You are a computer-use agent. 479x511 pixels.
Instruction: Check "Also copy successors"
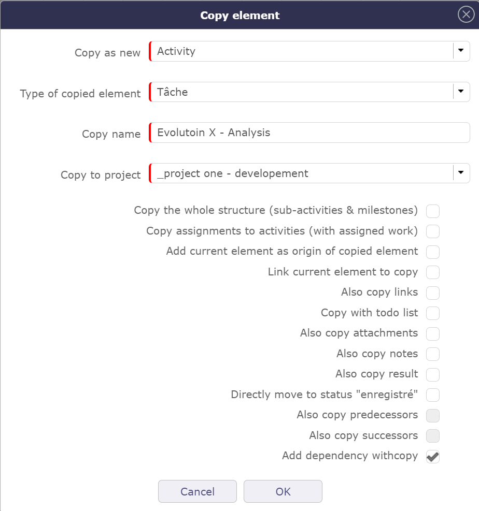pyautogui.click(x=432, y=436)
